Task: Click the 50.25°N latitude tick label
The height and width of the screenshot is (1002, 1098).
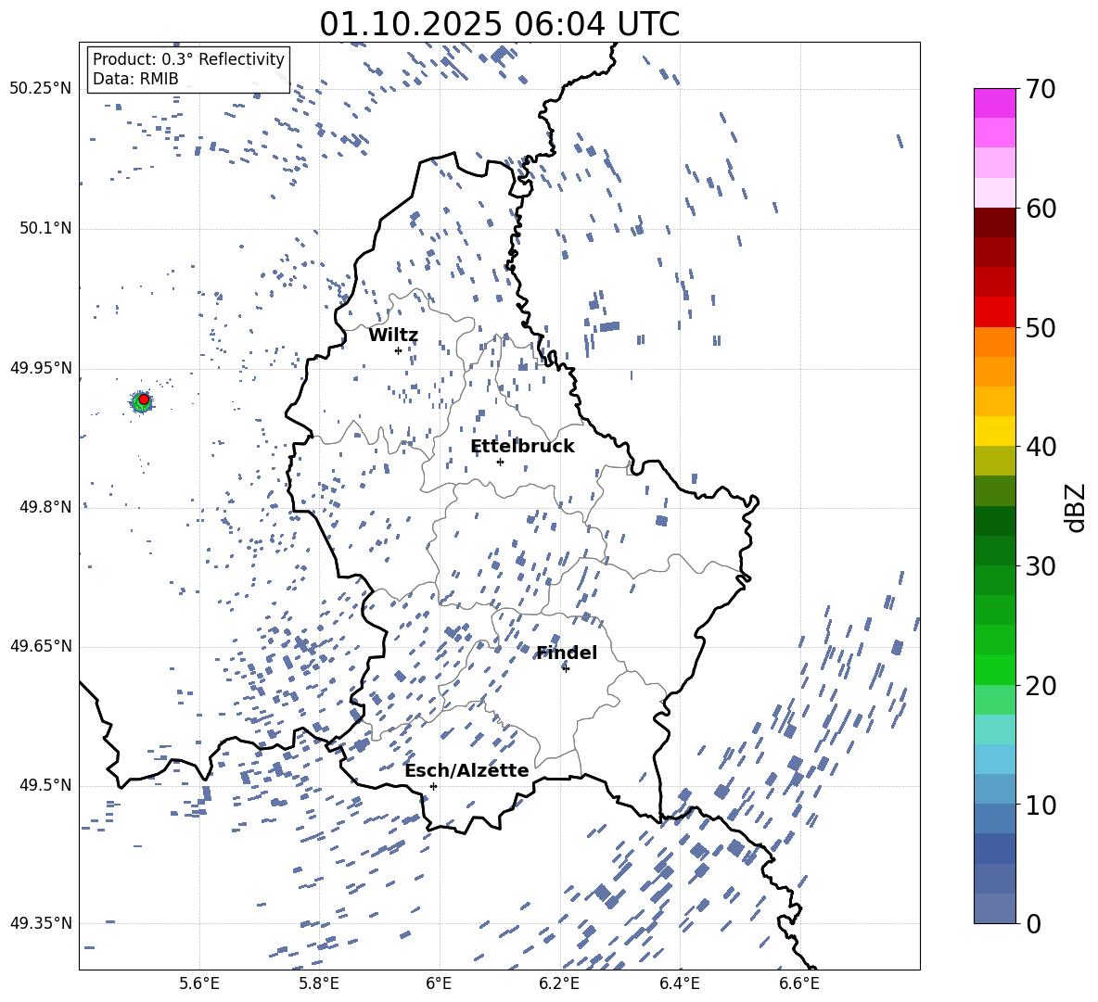Action: point(40,89)
